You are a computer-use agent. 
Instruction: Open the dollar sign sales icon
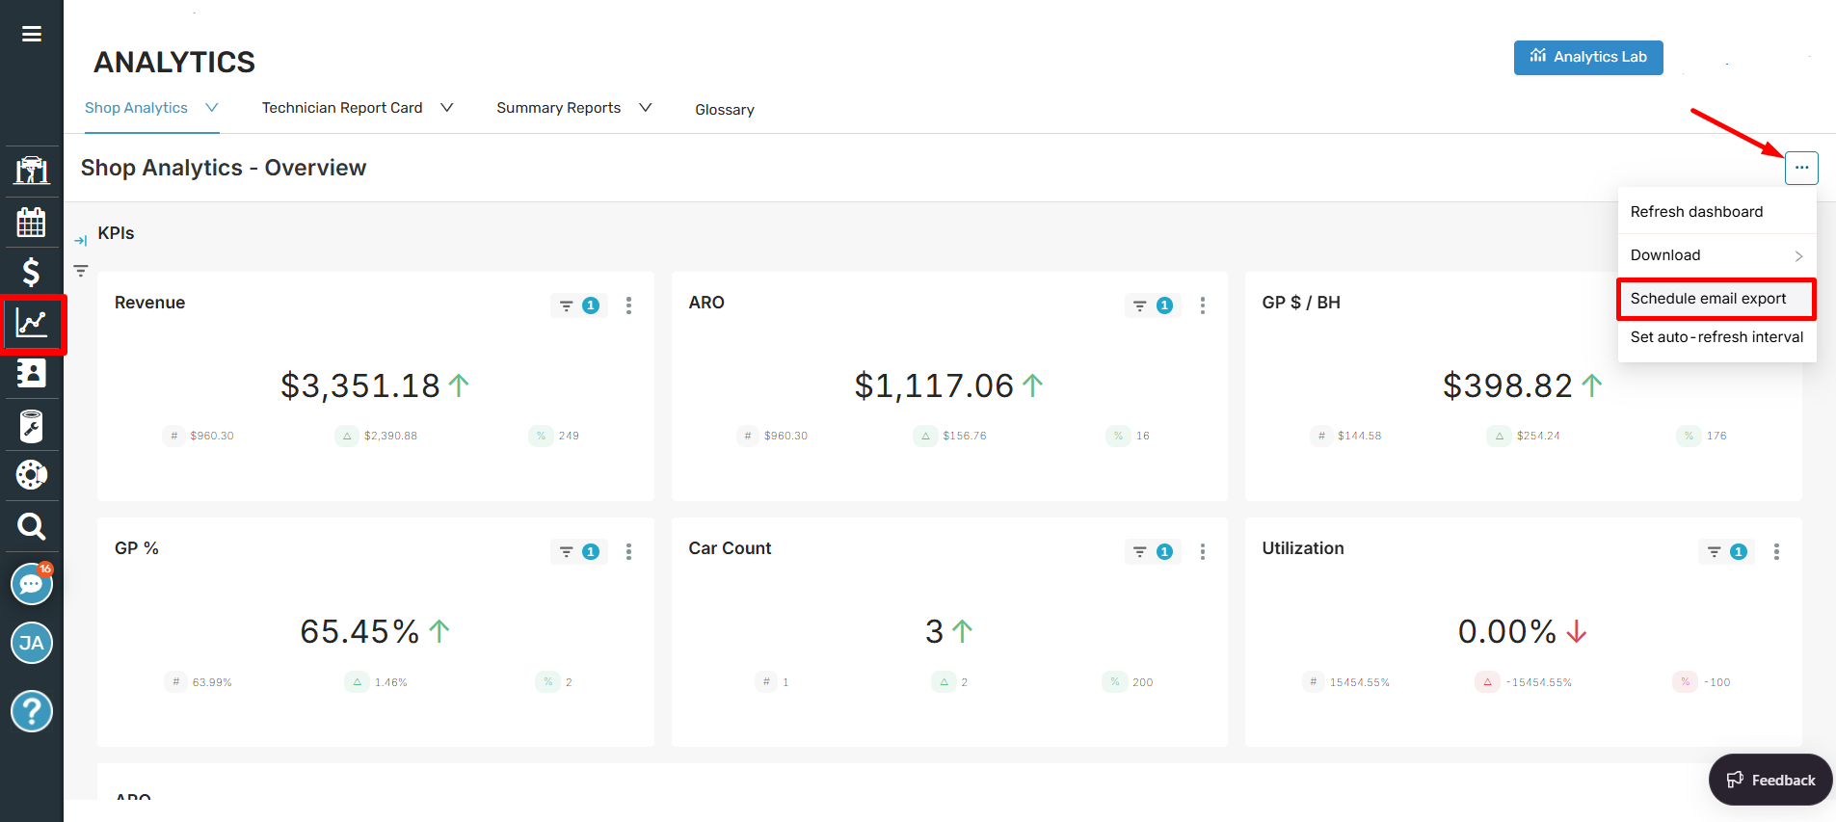[x=32, y=273]
